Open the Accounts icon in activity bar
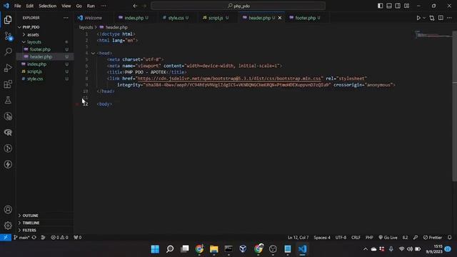Viewport: 457px width, 257px height. 8,209
